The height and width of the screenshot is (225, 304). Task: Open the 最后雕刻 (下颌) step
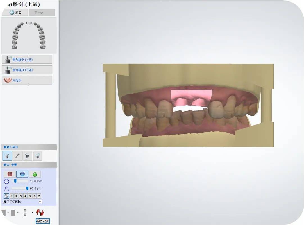[27, 70]
